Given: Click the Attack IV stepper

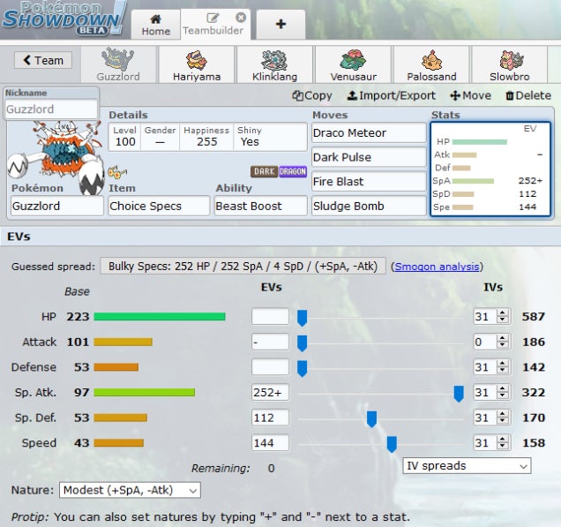Looking at the screenshot, I should coord(503,342).
